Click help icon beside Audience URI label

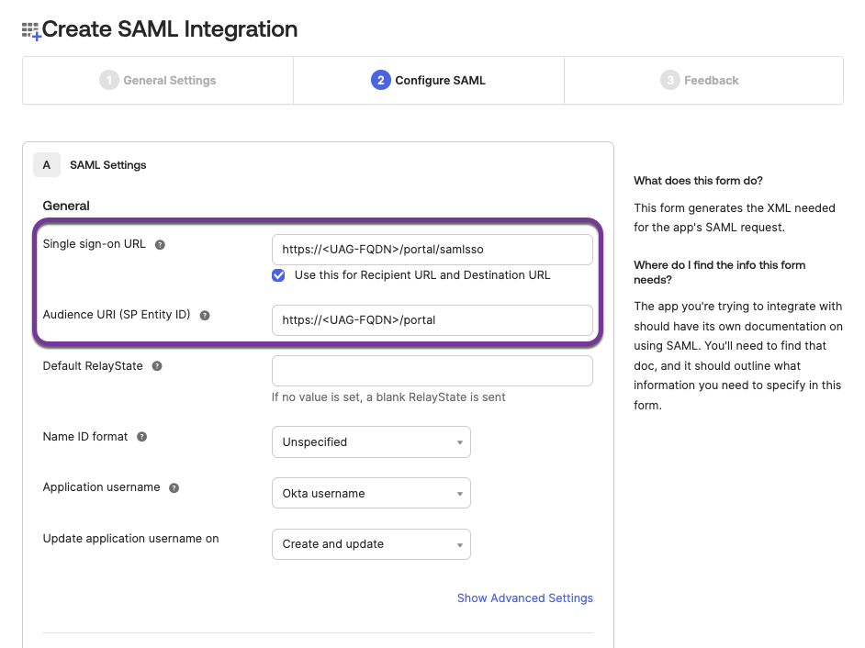click(205, 315)
